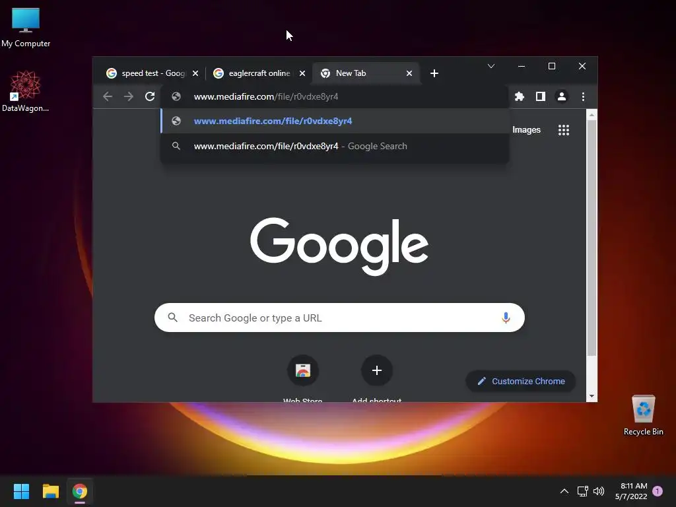Viewport: 676px width, 507px height.
Task: Click the page vertical scrollbar thumb
Action: click(x=591, y=238)
